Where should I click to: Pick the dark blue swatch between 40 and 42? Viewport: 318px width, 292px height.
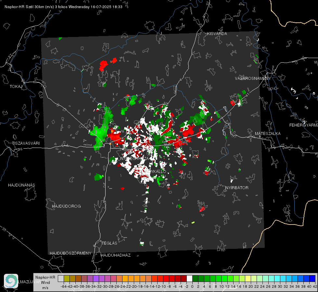click(312, 278)
